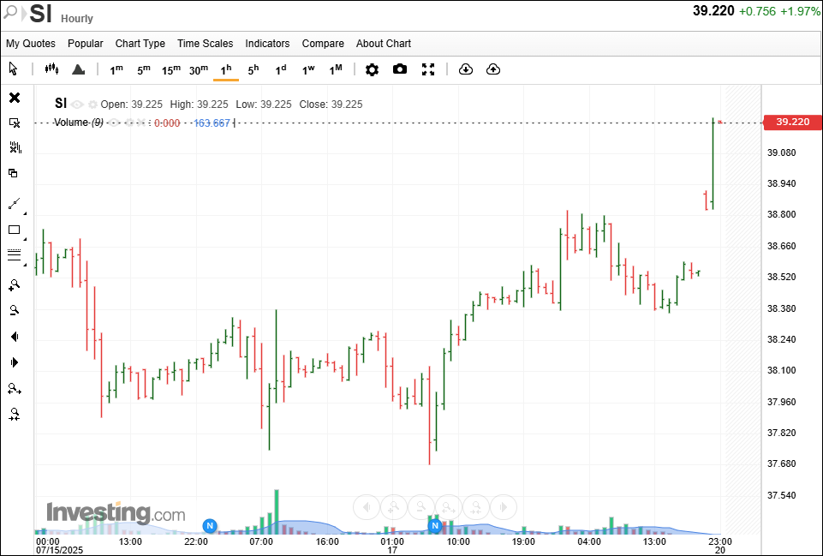
Task: Close the drawing tools sidebar with X
Action: coord(15,98)
